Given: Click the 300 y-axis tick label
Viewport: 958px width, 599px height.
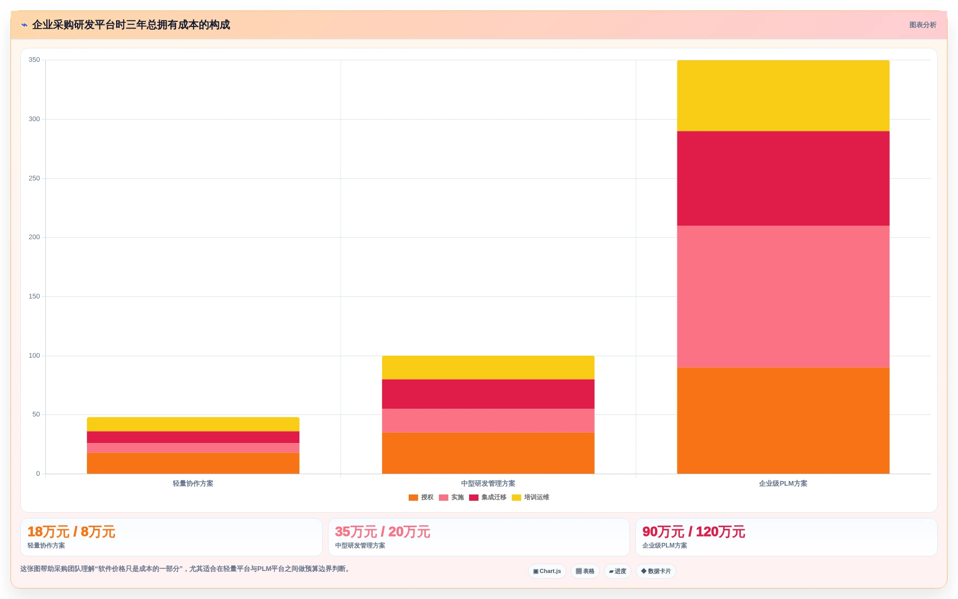Looking at the screenshot, I should (34, 119).
